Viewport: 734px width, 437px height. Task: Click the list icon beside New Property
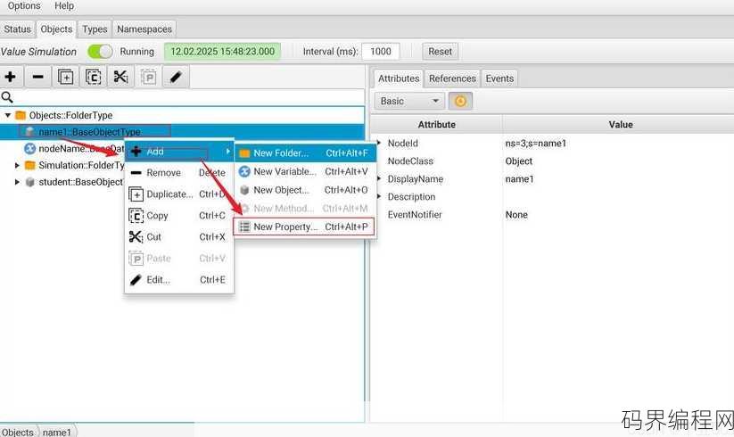tap(244, 227)
